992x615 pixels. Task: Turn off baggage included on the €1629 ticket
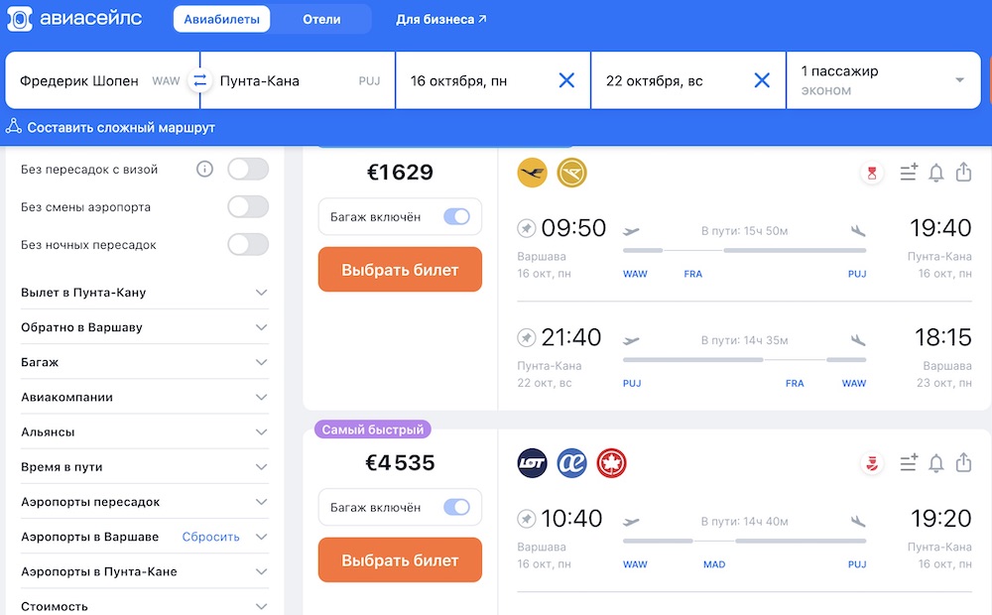pyautogui.click(x=456, y=216)
